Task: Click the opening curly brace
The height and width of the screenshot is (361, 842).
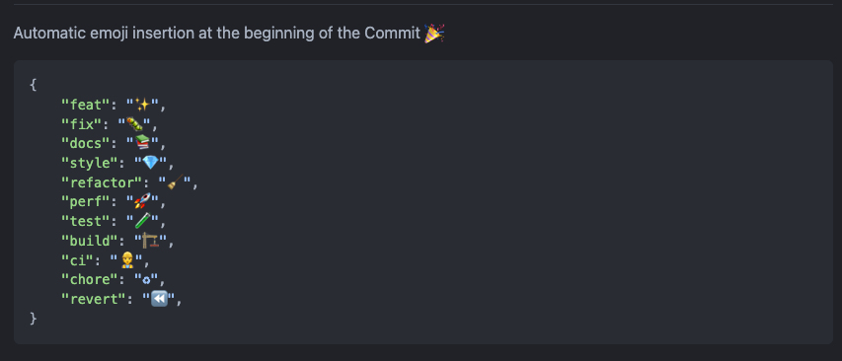Action: (34, 85)
